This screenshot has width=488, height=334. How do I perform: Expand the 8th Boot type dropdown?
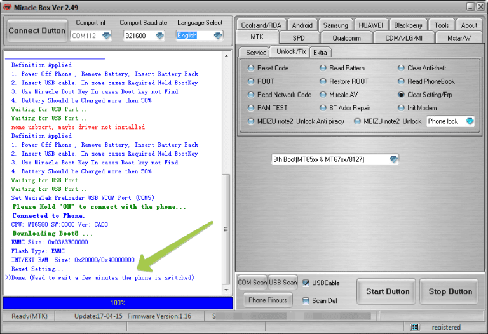393,159
